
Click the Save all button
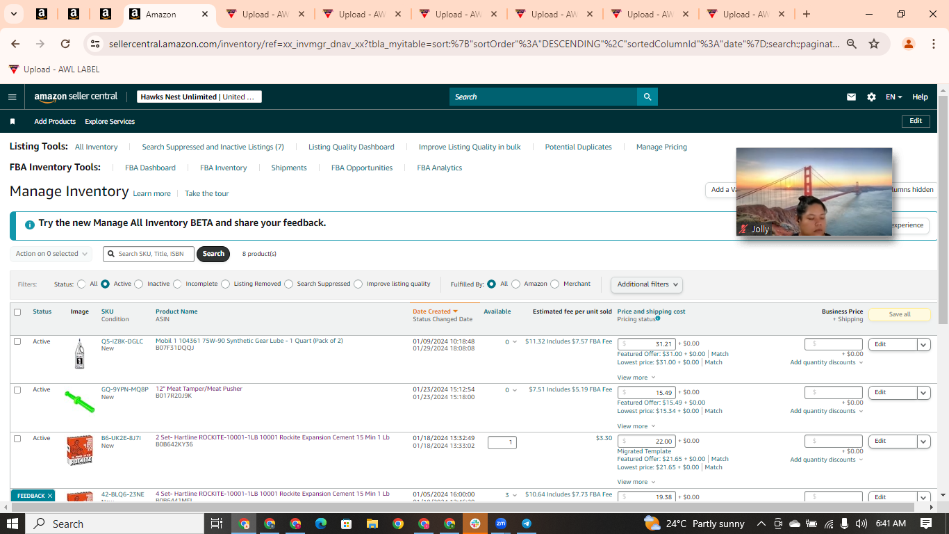[x=900, y=314]
